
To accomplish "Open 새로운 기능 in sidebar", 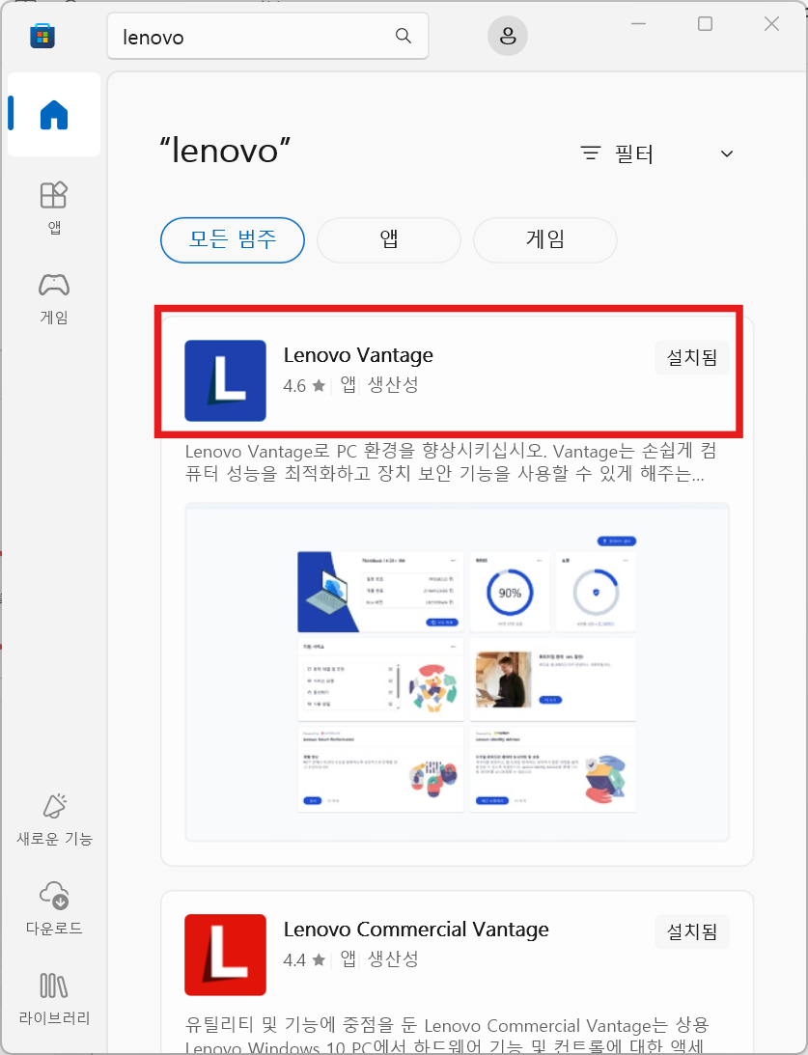I will 54,819.
